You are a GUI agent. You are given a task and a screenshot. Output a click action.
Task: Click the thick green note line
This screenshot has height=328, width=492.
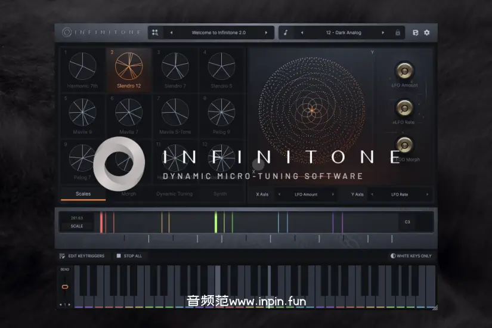[x=216, y=222]
